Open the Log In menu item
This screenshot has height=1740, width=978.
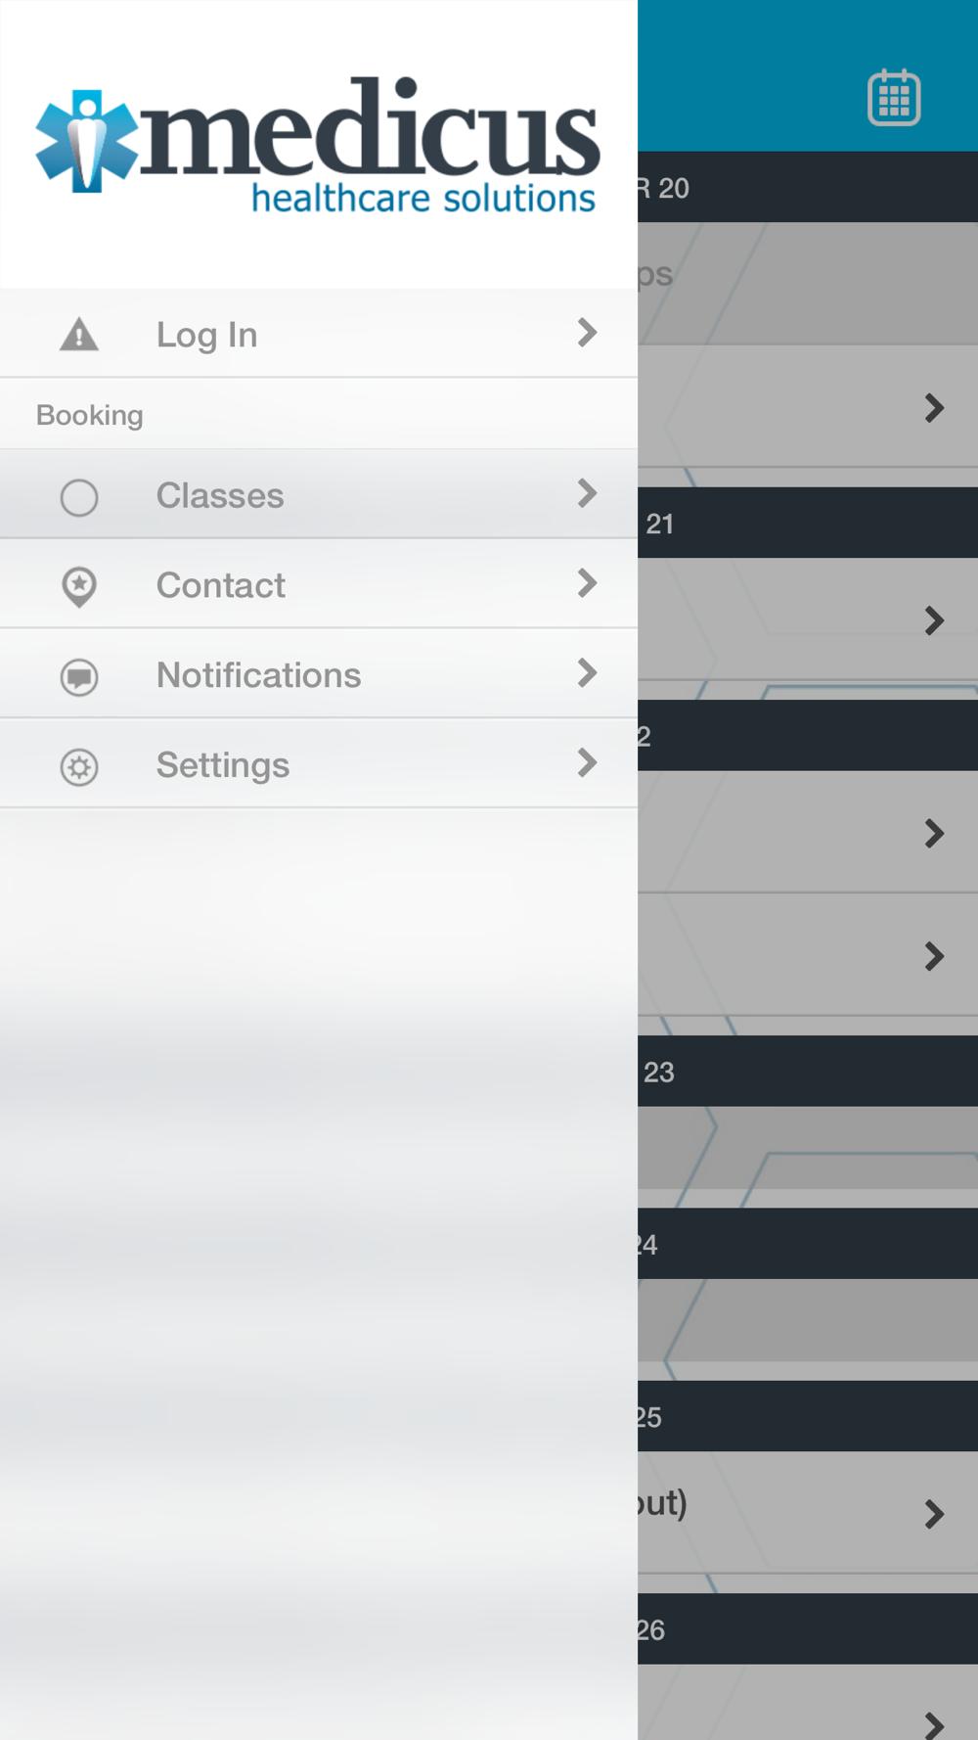click(207, 335)
